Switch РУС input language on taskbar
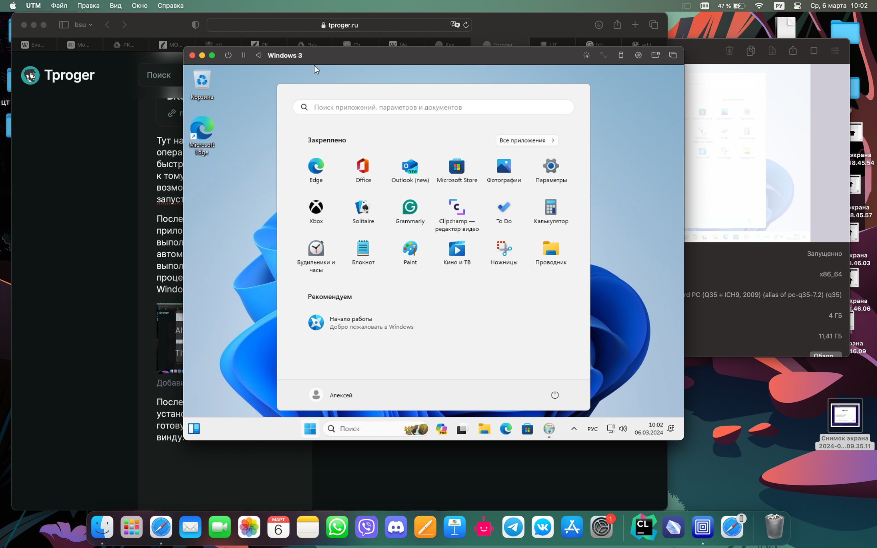Screen dimensions: 877x548 [x=592, y=429]
